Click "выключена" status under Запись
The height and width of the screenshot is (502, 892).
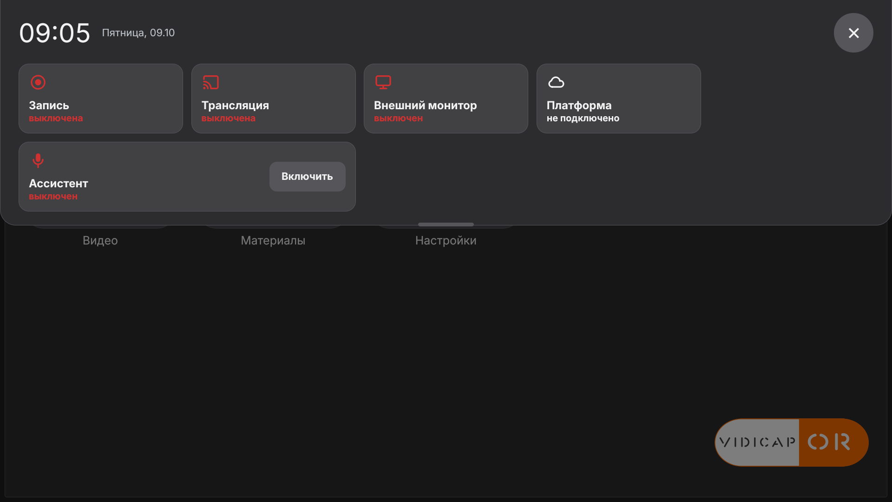56,119
